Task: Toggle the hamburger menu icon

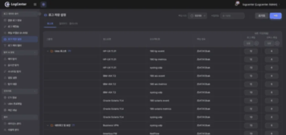Action: coord(35,4)
